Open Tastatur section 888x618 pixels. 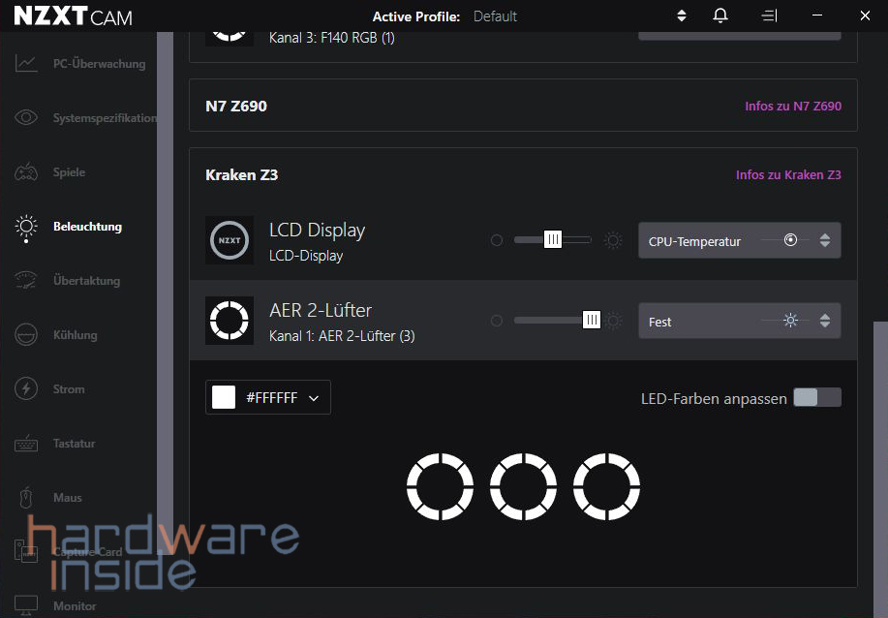75,444
